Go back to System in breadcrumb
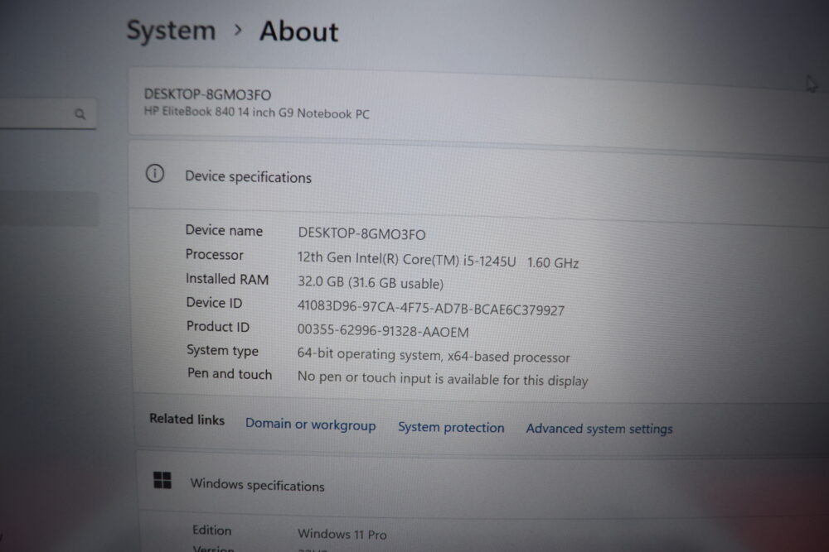Viewport: 829px width, 552px height. [x=172, y=31]
